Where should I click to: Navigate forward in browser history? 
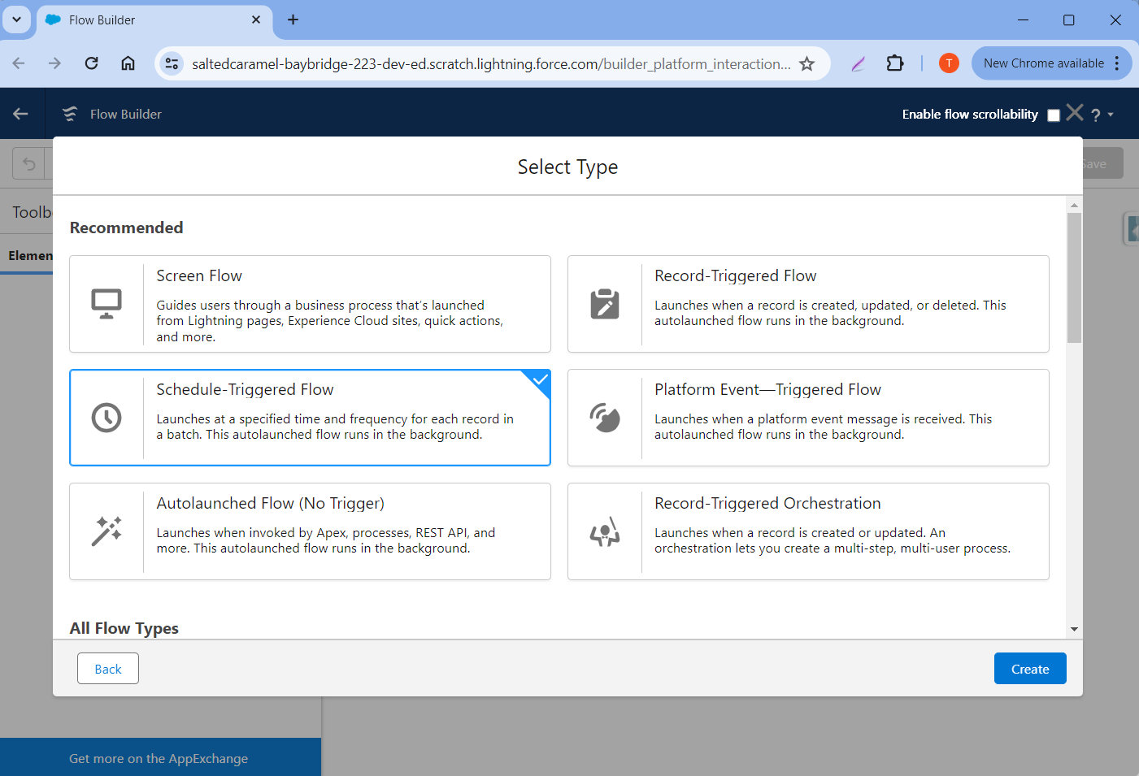coord(54,63)
